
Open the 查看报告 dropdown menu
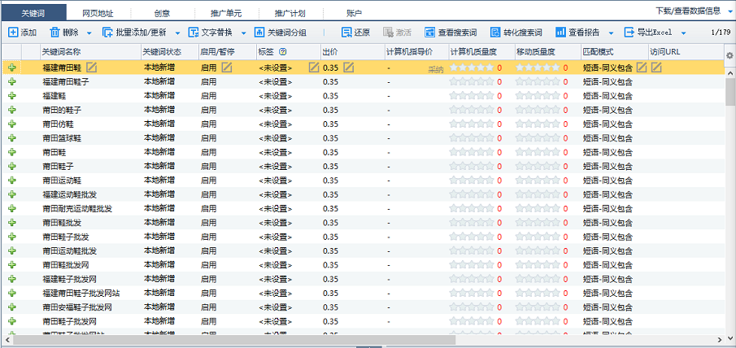click(611, 33)
